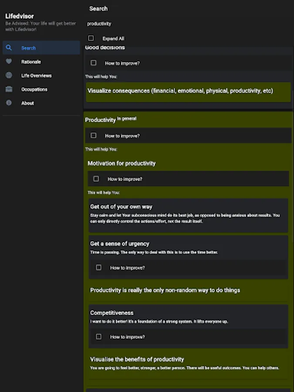Open the Rationale menu item
Screen dimensions: 294x392
[31, 62]
